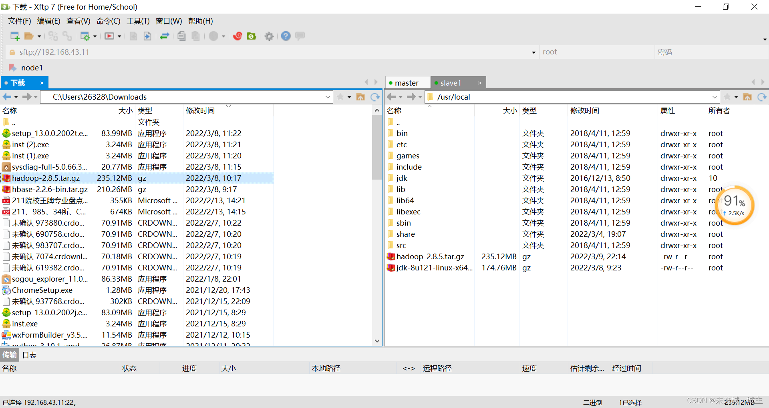Click the green Xftp launcher icon
Image resolution: width=769 pixels, height=408 pixels.
tap(252, 36)
